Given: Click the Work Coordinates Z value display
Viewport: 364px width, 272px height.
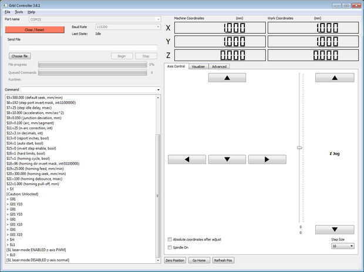Looking at the screenshot, I should (x=313, y=55).
